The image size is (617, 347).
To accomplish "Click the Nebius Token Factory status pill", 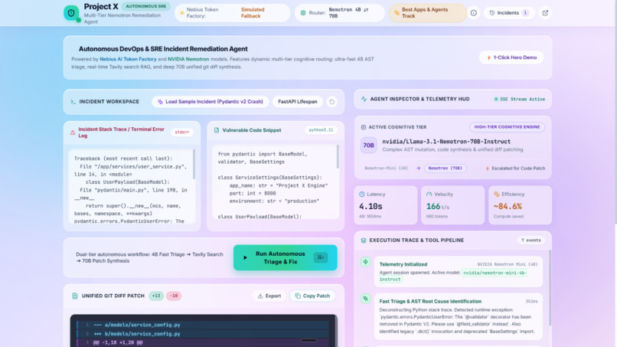I will click(232, 13).
